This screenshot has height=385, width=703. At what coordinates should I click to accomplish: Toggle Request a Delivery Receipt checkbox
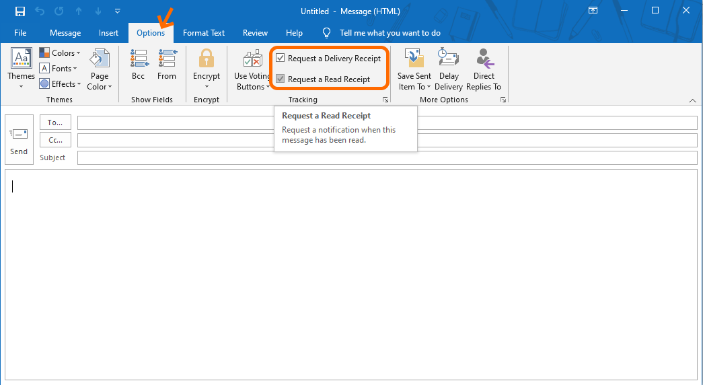click(281, 59)
